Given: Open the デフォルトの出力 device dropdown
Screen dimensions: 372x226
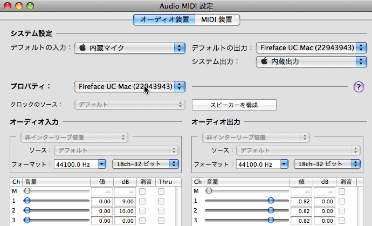Looking at the screenshot, I should click(x=308, y=48).
